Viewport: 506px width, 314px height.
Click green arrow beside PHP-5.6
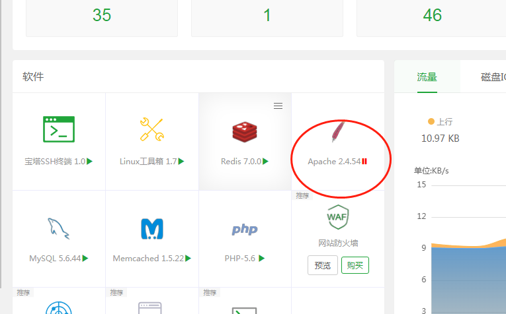262,258
